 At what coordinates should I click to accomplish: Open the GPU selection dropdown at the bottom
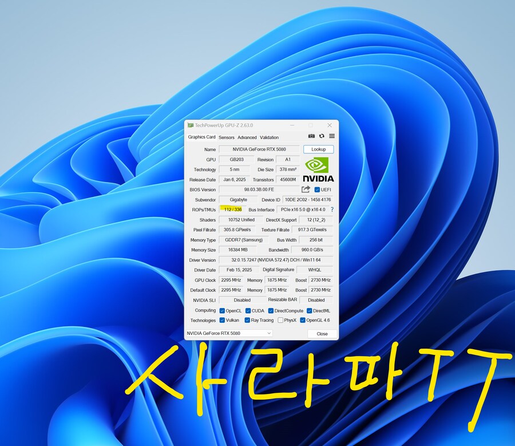click(269, 333)
